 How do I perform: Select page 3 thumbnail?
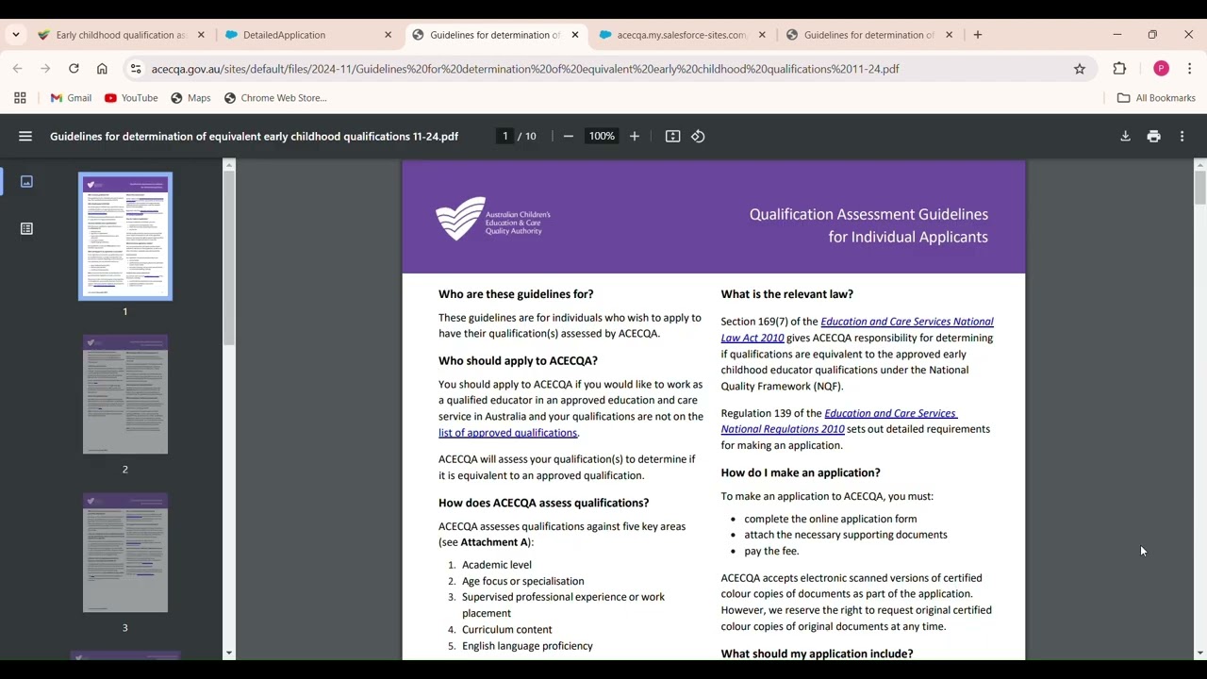[125, 553]
